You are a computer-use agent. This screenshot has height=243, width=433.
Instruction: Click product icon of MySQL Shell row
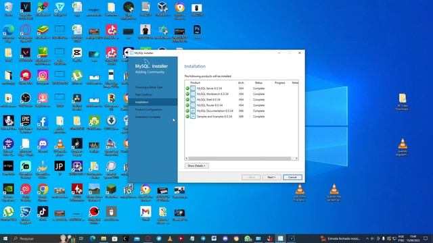click(193, 99)
